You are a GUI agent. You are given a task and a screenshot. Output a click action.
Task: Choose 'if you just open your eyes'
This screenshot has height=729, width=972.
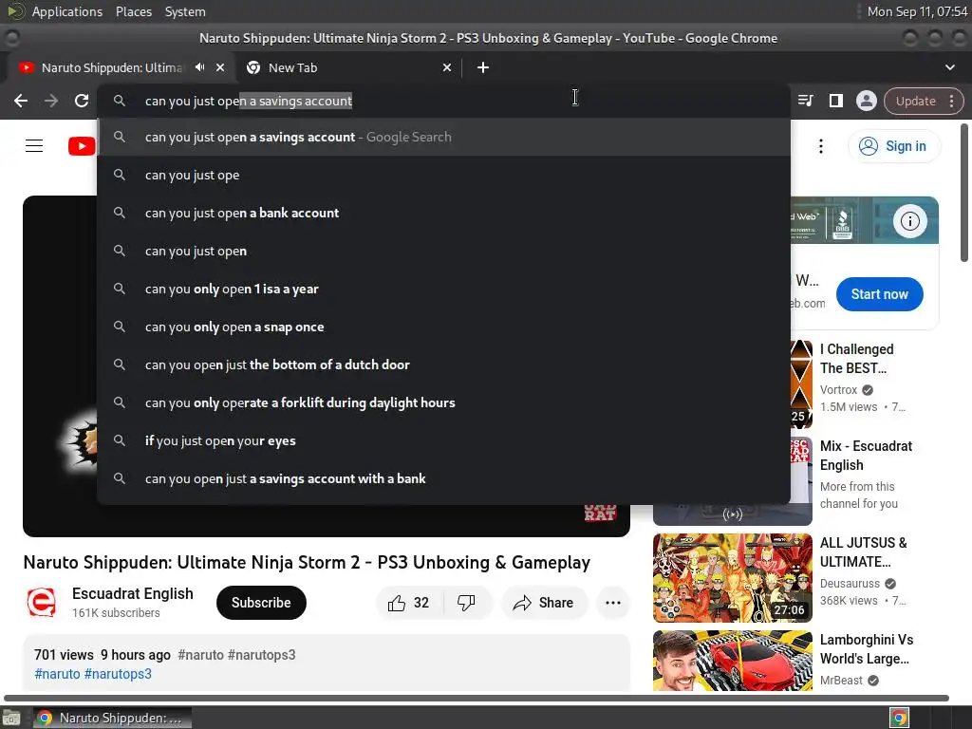tap(444, 440)
